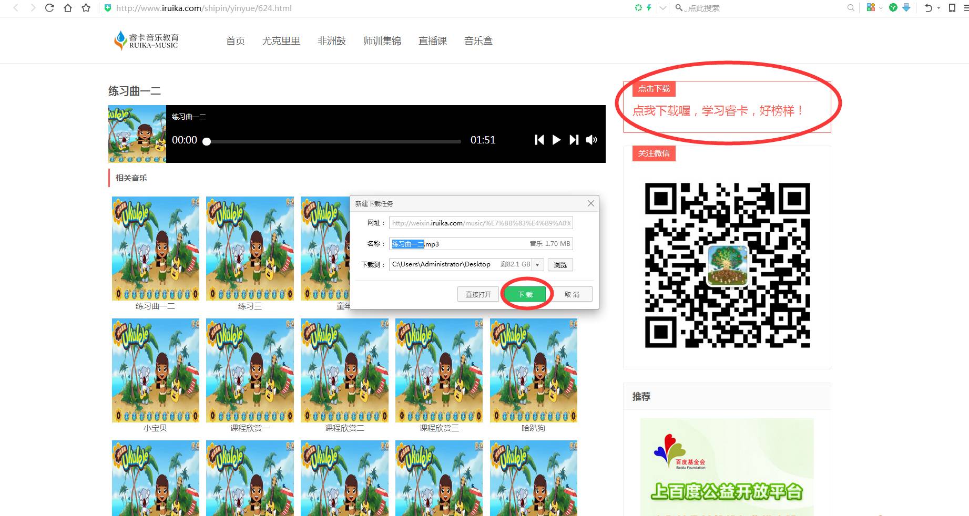Screen dimensions: 969x516
Task: Click the audio seek bar handle
Action: pos(207,141)
